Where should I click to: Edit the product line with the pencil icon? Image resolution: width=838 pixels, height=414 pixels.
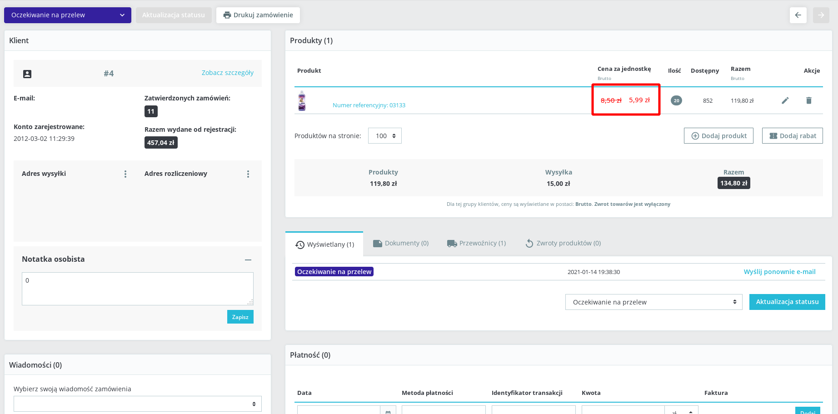point(785,100)
